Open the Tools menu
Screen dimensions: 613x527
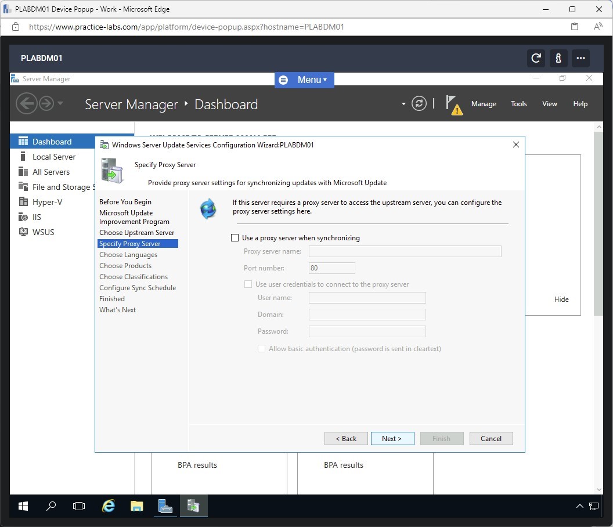518,104
